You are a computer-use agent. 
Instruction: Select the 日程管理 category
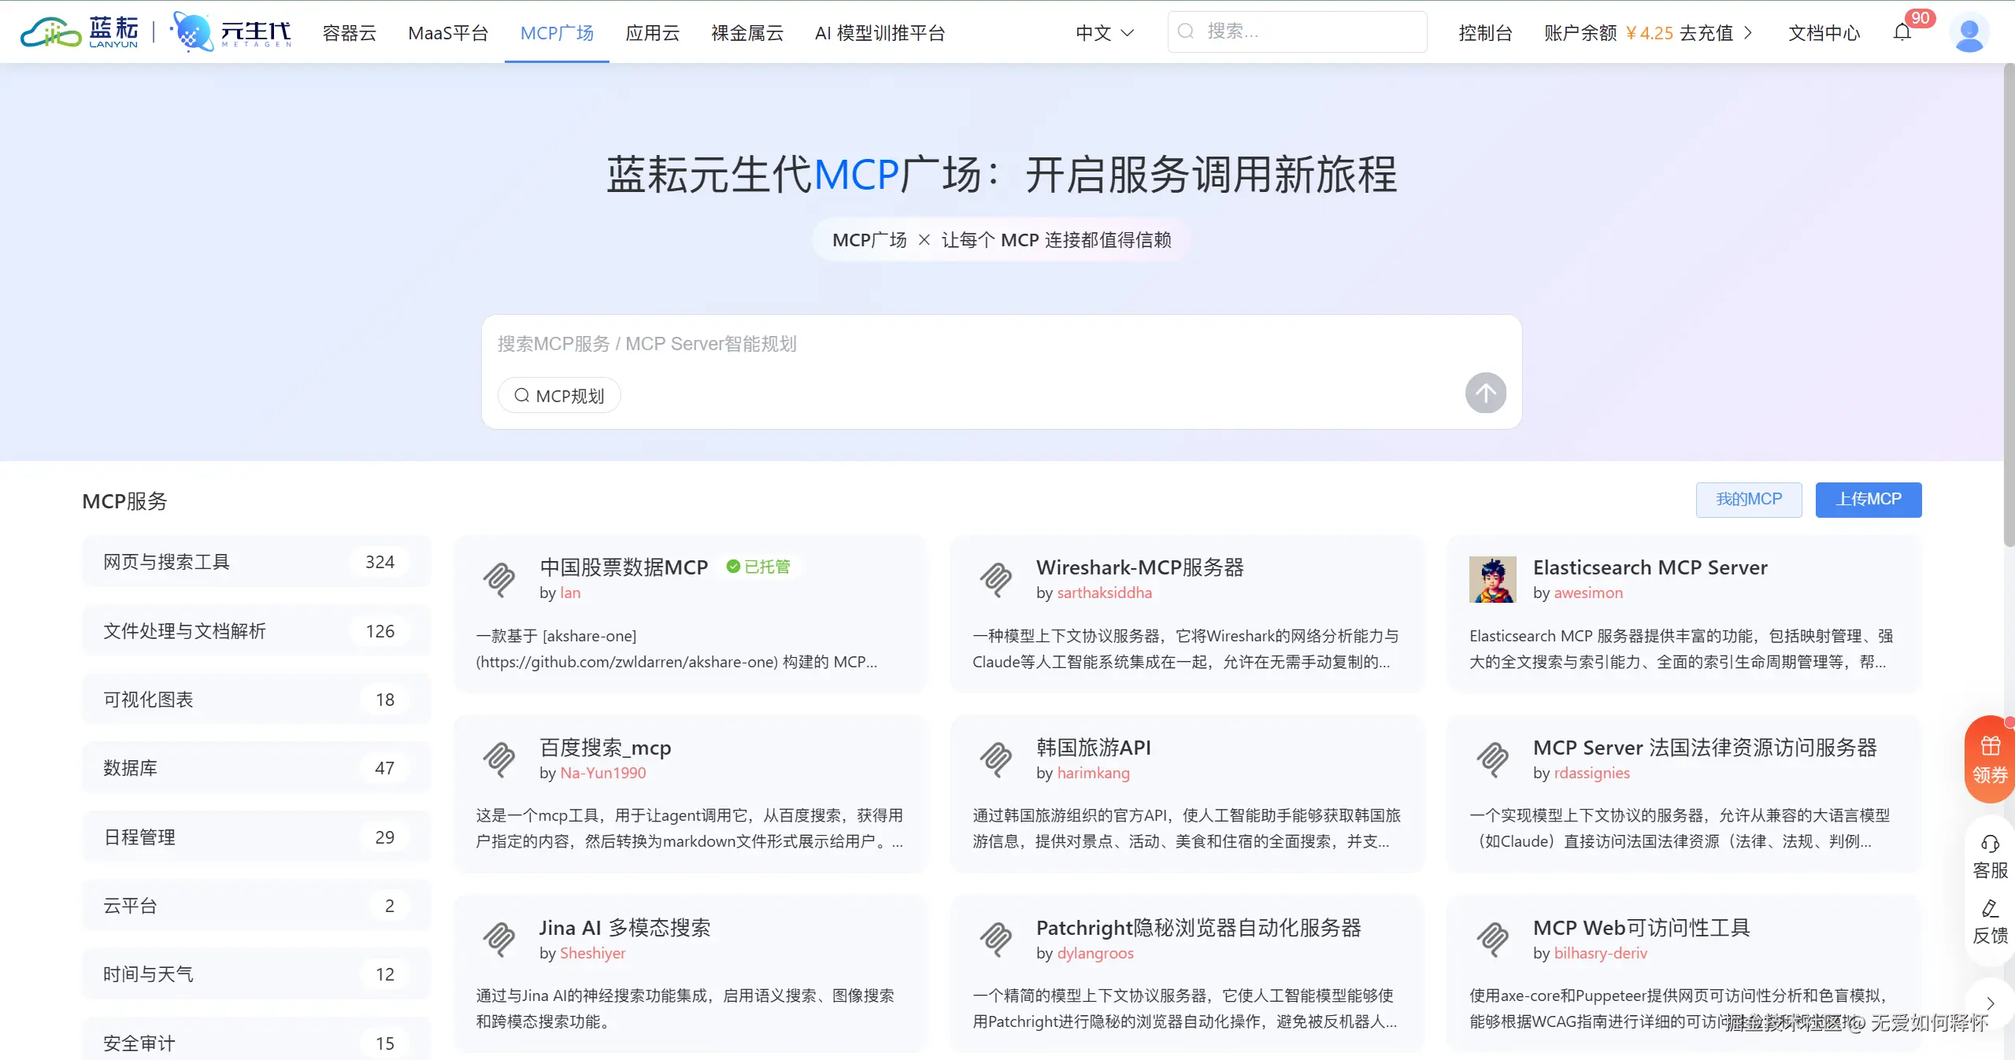(257, 837)
